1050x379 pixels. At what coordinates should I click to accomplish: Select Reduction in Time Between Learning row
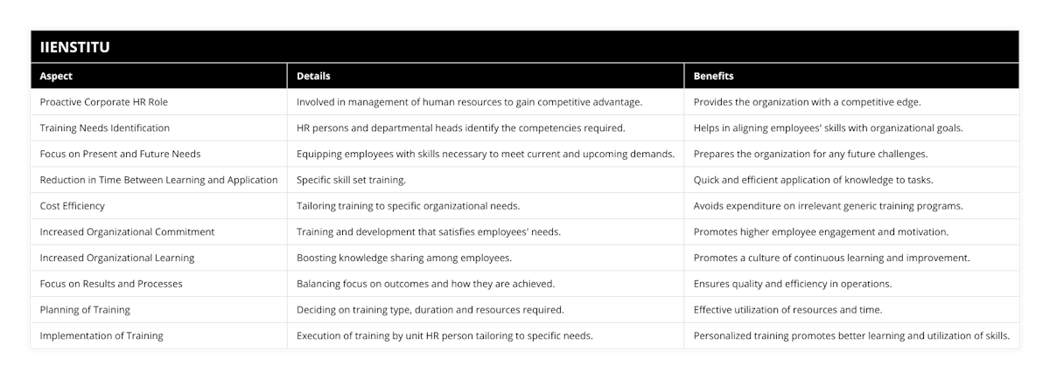158,180
